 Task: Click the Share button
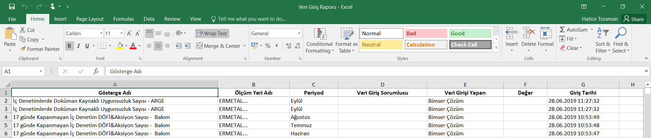click(634, 19)
